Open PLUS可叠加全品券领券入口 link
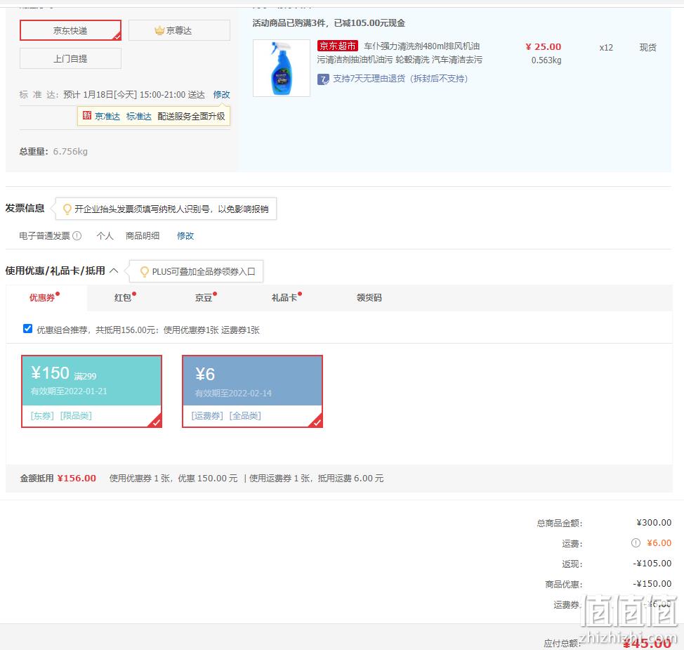The width and height of the screenshot is (684, 650). (204, 271)
